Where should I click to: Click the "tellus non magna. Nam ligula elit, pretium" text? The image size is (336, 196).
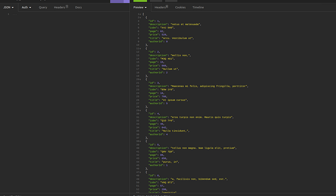coord(204,148)
